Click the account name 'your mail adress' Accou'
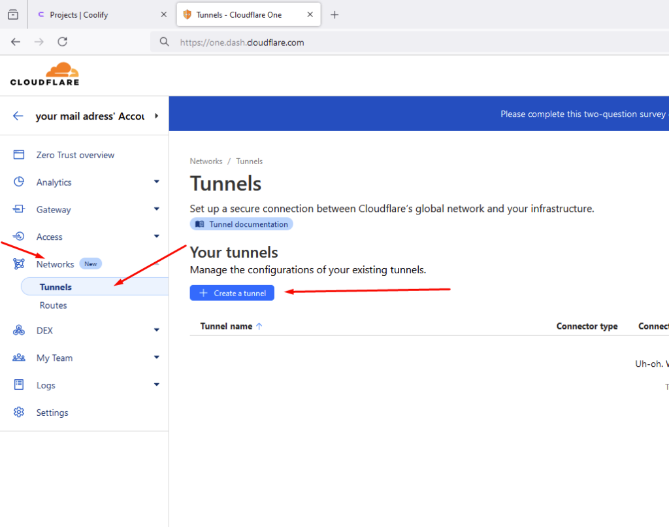 coord(90,116)
